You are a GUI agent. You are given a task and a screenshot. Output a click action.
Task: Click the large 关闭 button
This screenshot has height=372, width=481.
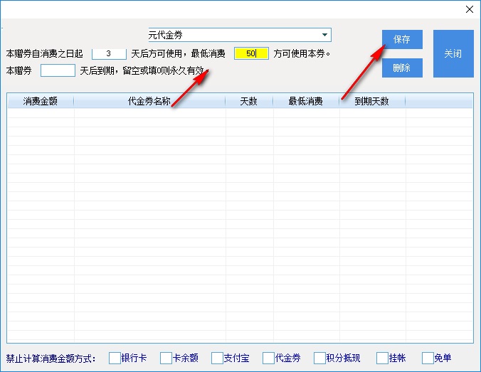point(453,53)
